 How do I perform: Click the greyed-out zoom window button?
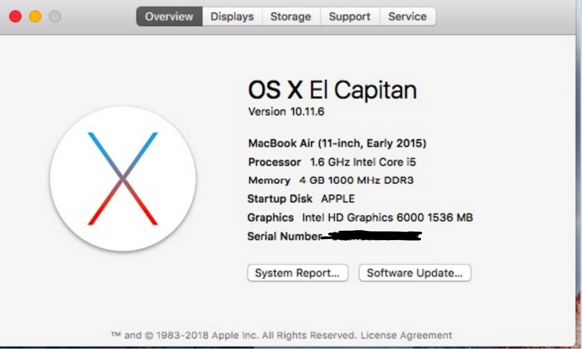click(55, 16)
